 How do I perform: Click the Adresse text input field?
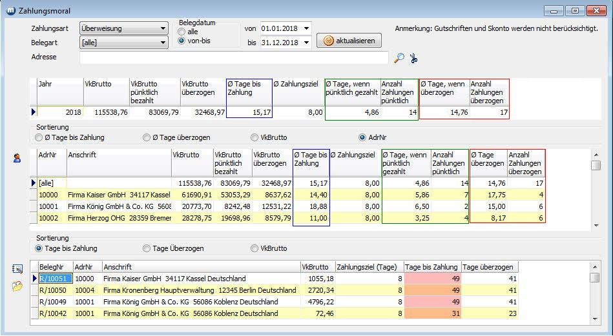point(234,58)
